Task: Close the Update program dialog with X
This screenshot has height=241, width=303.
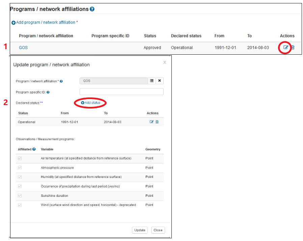Action: tap(165, 62)
